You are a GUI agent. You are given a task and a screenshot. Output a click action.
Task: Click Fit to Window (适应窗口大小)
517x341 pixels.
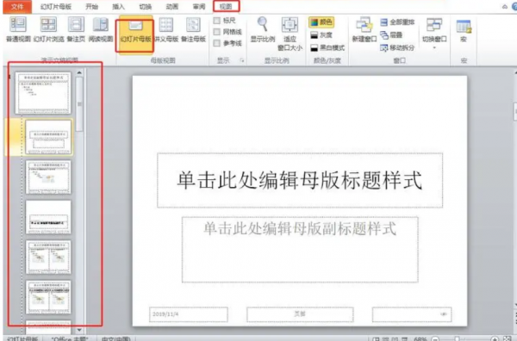click(290, 34)
